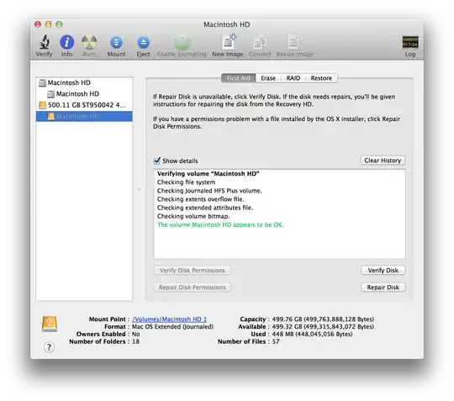The height and width of the screenshot is (401, 454).
Task: Eject the selected volume
Action: tap(143, 43)
